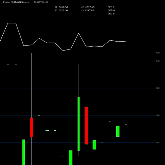Select the close value C: 1287.60
Image resolution: width=165 pixels, height=165 pixels.
(61, 11)
